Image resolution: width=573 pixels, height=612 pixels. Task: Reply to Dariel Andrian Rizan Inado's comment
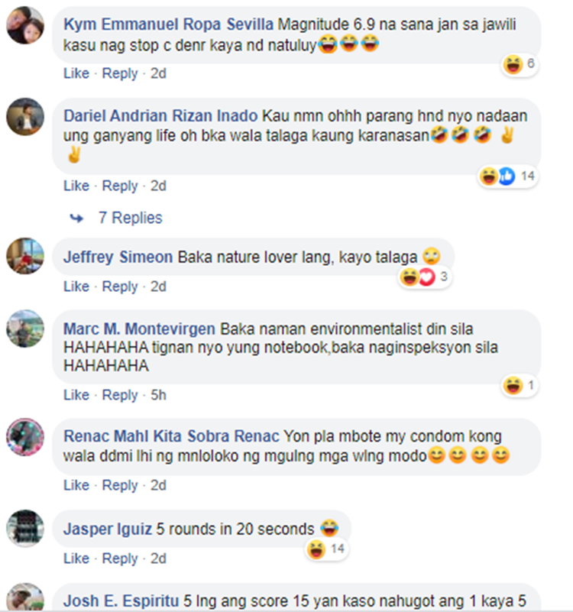pyautogui.click(x=120, y=186)
